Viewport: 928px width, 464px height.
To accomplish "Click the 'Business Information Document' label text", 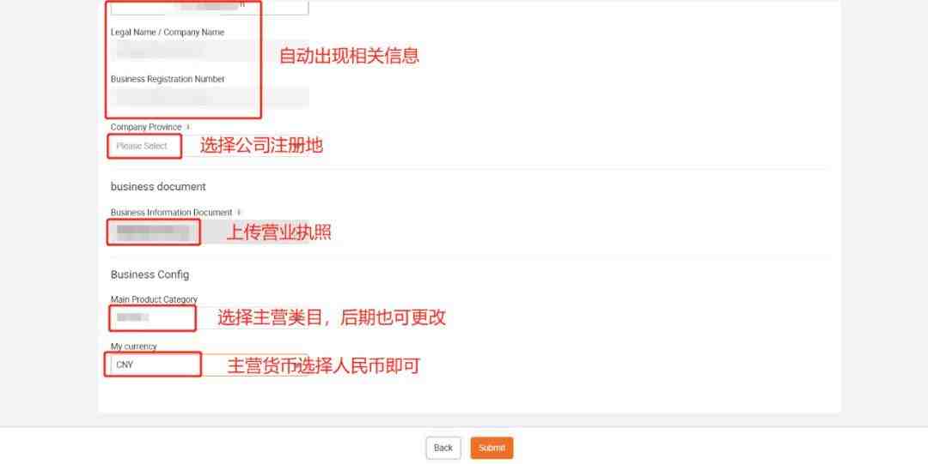I will [172, 212].
